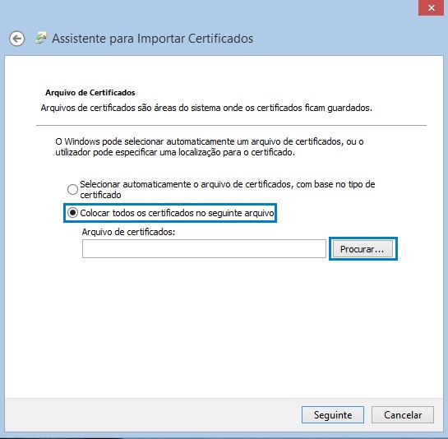Screen dimensions: 448x439
Task: Go back using the arrow icon
Action: coord(17,39)
